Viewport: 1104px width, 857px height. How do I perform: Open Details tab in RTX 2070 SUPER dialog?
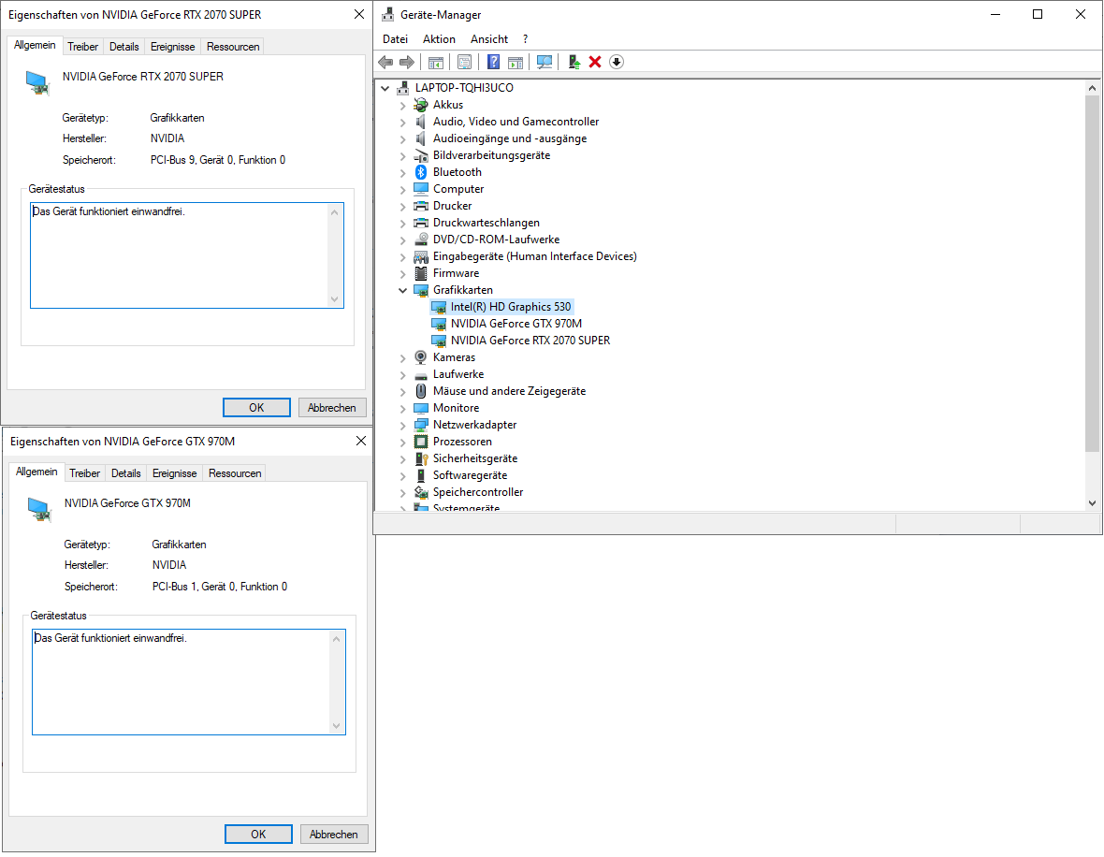point(123,47)
